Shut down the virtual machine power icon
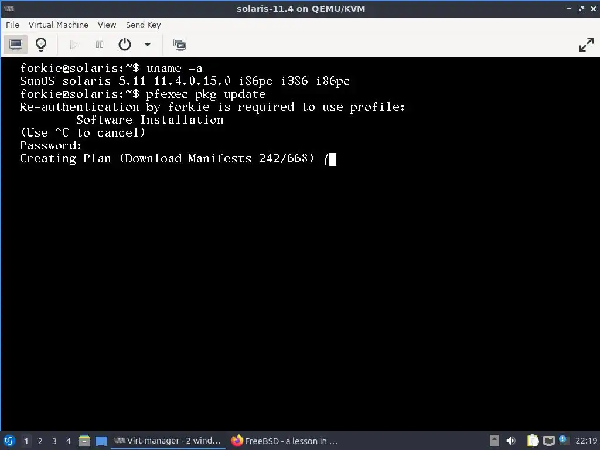600x450 pixels. click(x=125, y=45)
